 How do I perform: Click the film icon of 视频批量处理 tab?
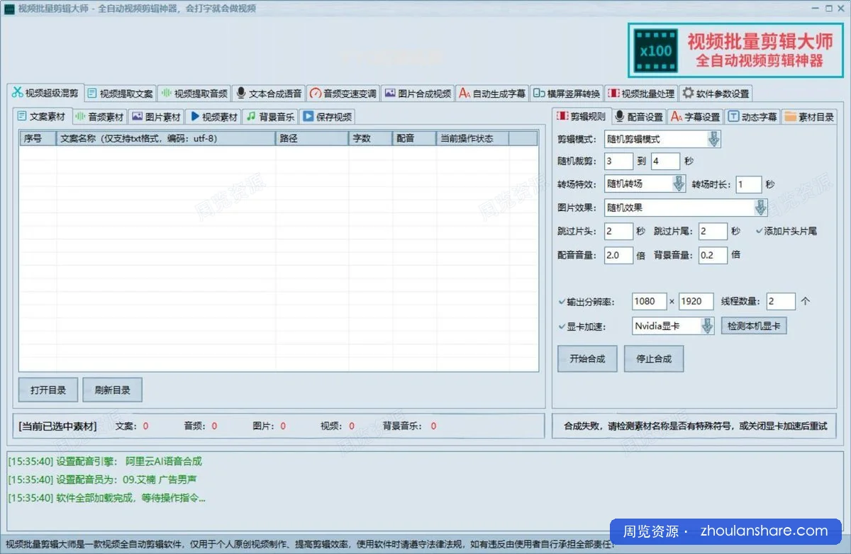613,93
